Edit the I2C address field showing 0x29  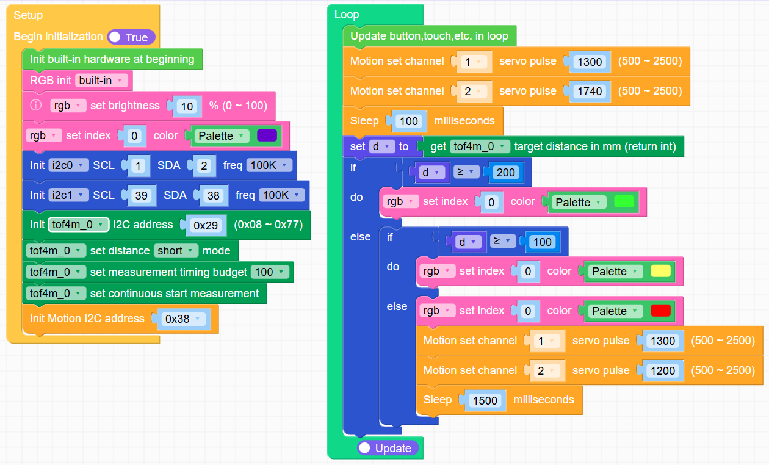206,225
